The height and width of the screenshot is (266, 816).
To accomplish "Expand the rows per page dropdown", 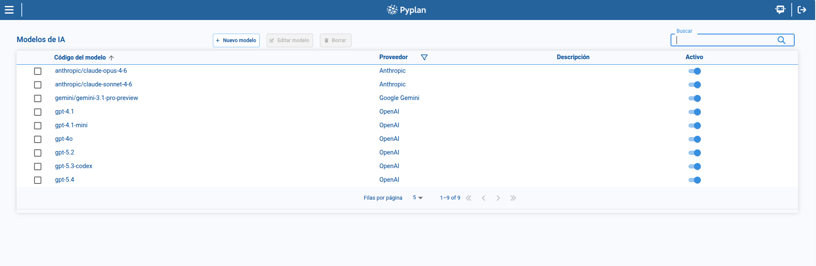I will click(418, 198).
